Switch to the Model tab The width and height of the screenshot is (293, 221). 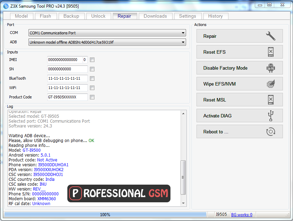21,16
